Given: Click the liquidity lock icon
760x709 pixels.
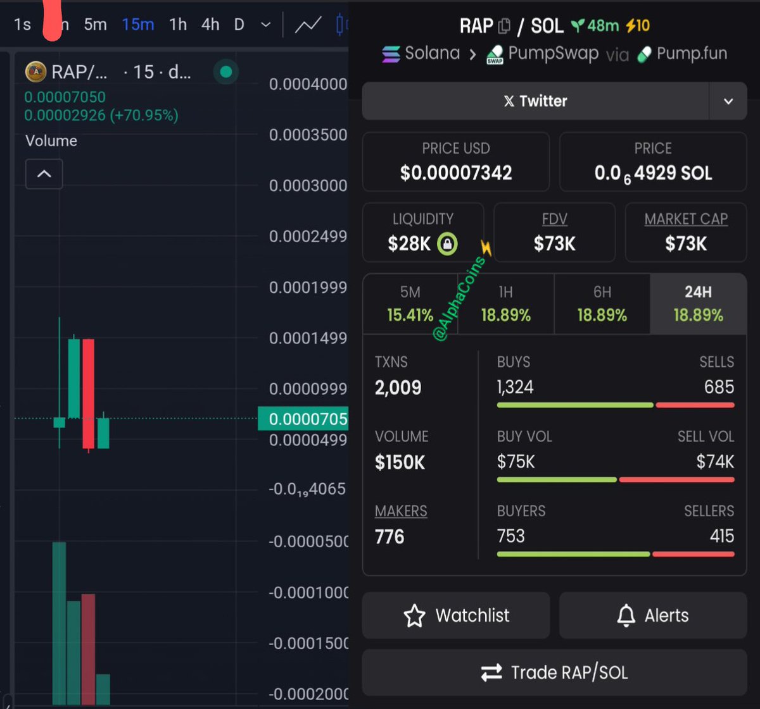Looking at the screenshot, I should [447, 244].
